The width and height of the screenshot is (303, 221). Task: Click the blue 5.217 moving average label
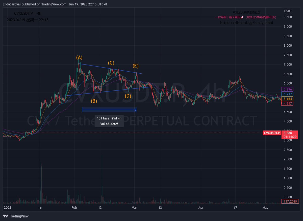pos(287,94)
